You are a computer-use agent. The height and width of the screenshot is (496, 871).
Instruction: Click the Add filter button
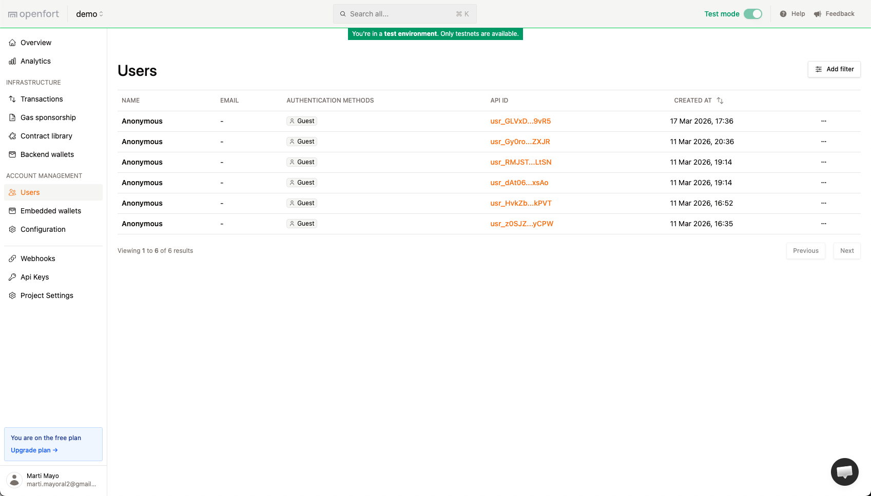834,69
